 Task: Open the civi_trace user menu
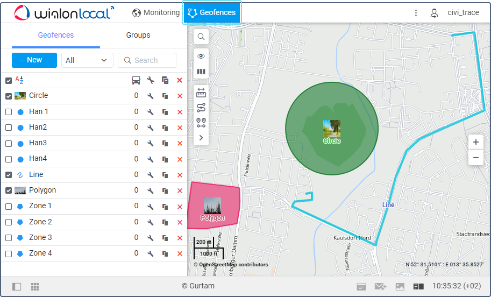[x=455, y=13]
